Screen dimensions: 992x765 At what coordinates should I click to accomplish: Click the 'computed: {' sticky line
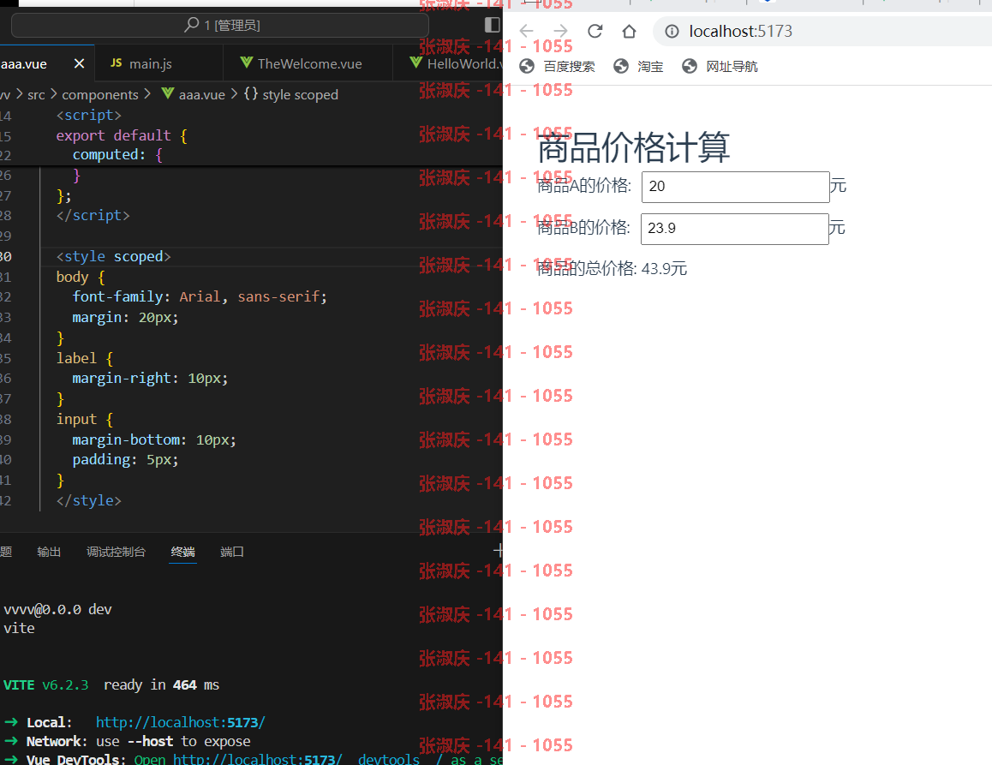tap(117, 154)
